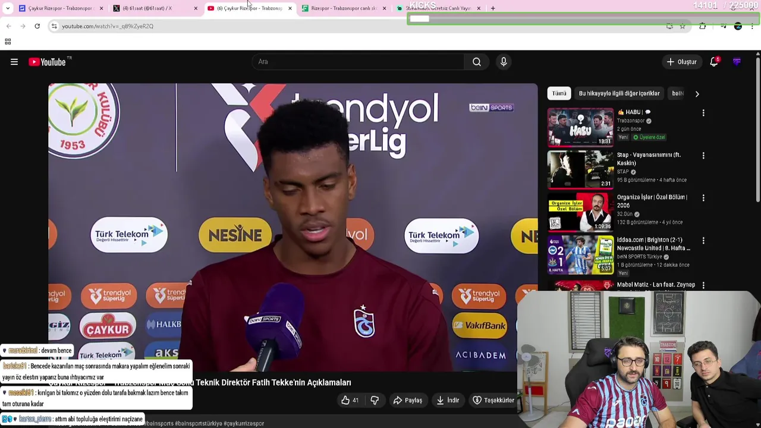Dislike the video with thumbs down
Image resolution: width=761 pixels, height=428 pixels.
point(375,400)
